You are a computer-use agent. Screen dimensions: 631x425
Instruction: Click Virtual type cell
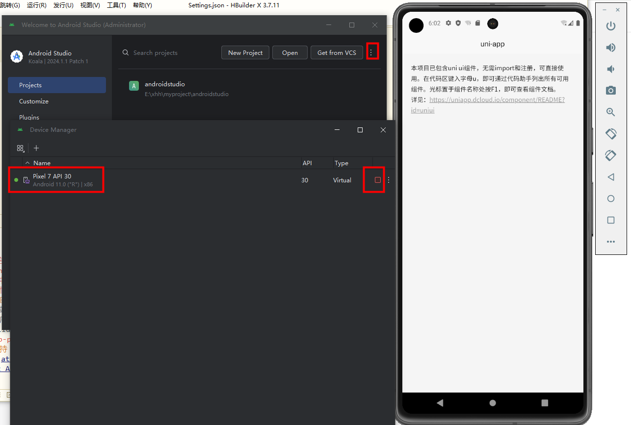342,180
